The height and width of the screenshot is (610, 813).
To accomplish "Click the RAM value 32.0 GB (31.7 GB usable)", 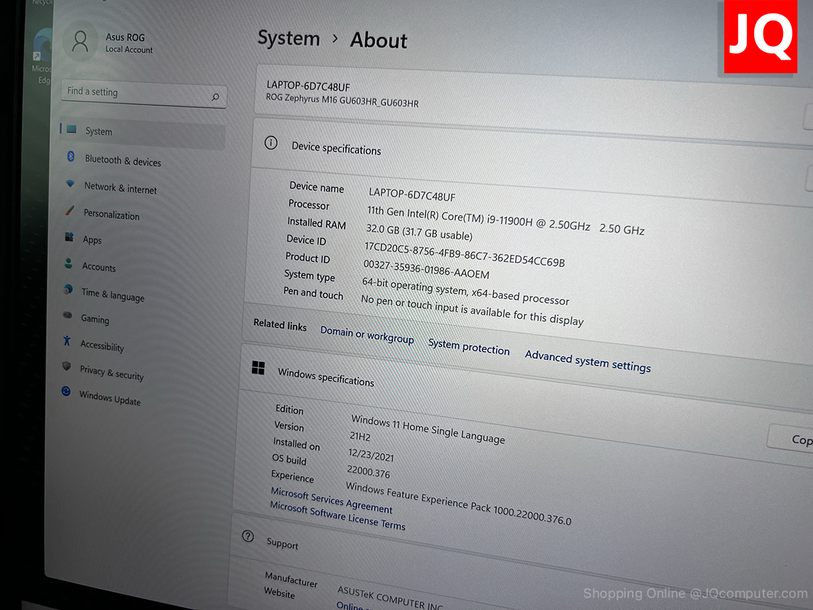I will pos(419,232).
